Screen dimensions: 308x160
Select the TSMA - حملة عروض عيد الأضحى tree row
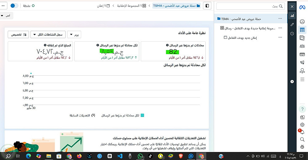(x=251, y=19)
